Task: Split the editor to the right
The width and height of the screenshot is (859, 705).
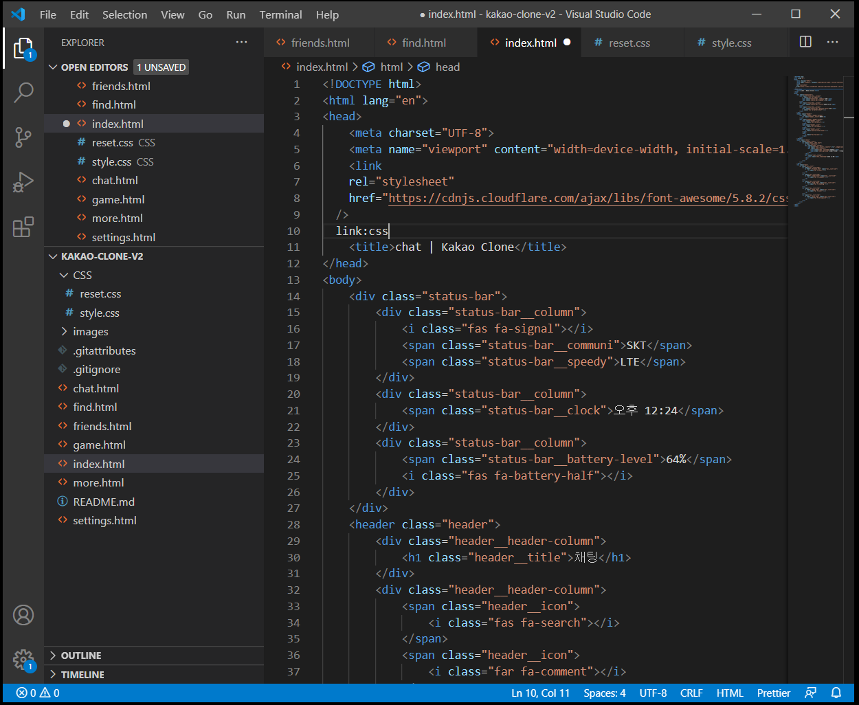Action: click(x=805, y=42)
